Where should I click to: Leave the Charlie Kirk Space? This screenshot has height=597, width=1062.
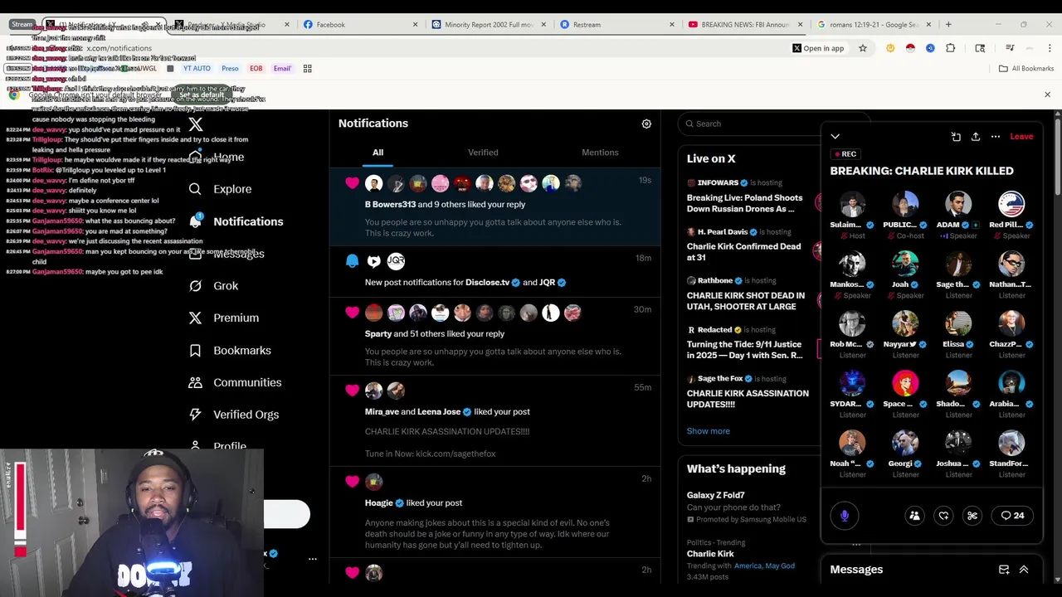[1021, 137]
